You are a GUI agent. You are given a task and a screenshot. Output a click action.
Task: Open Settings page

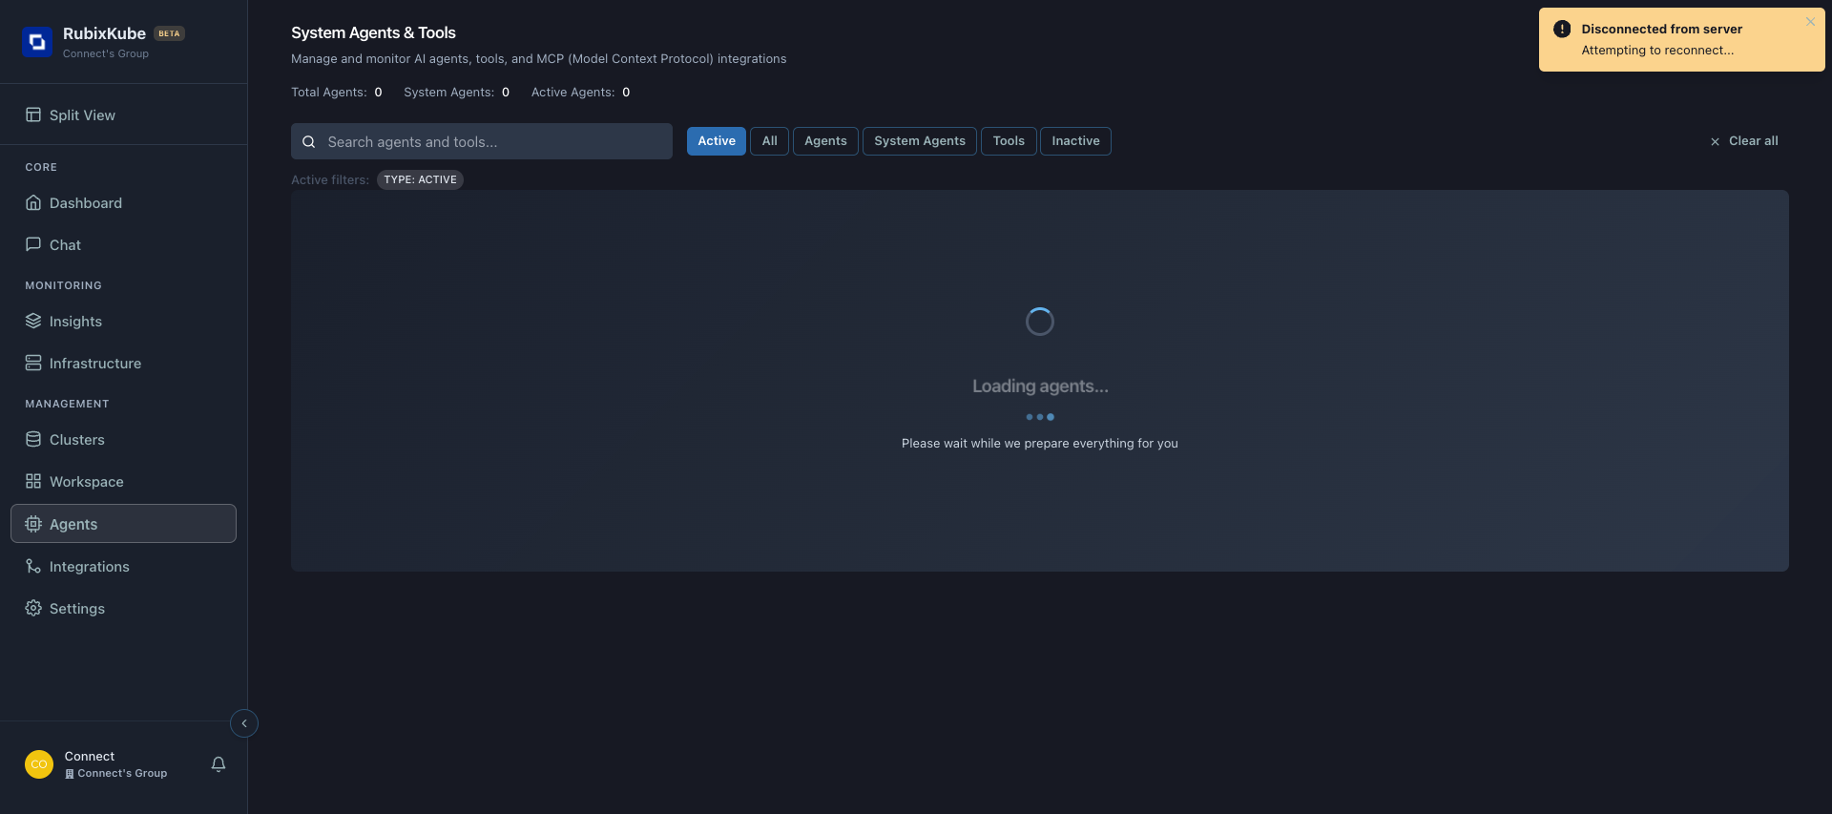(123, 608)
